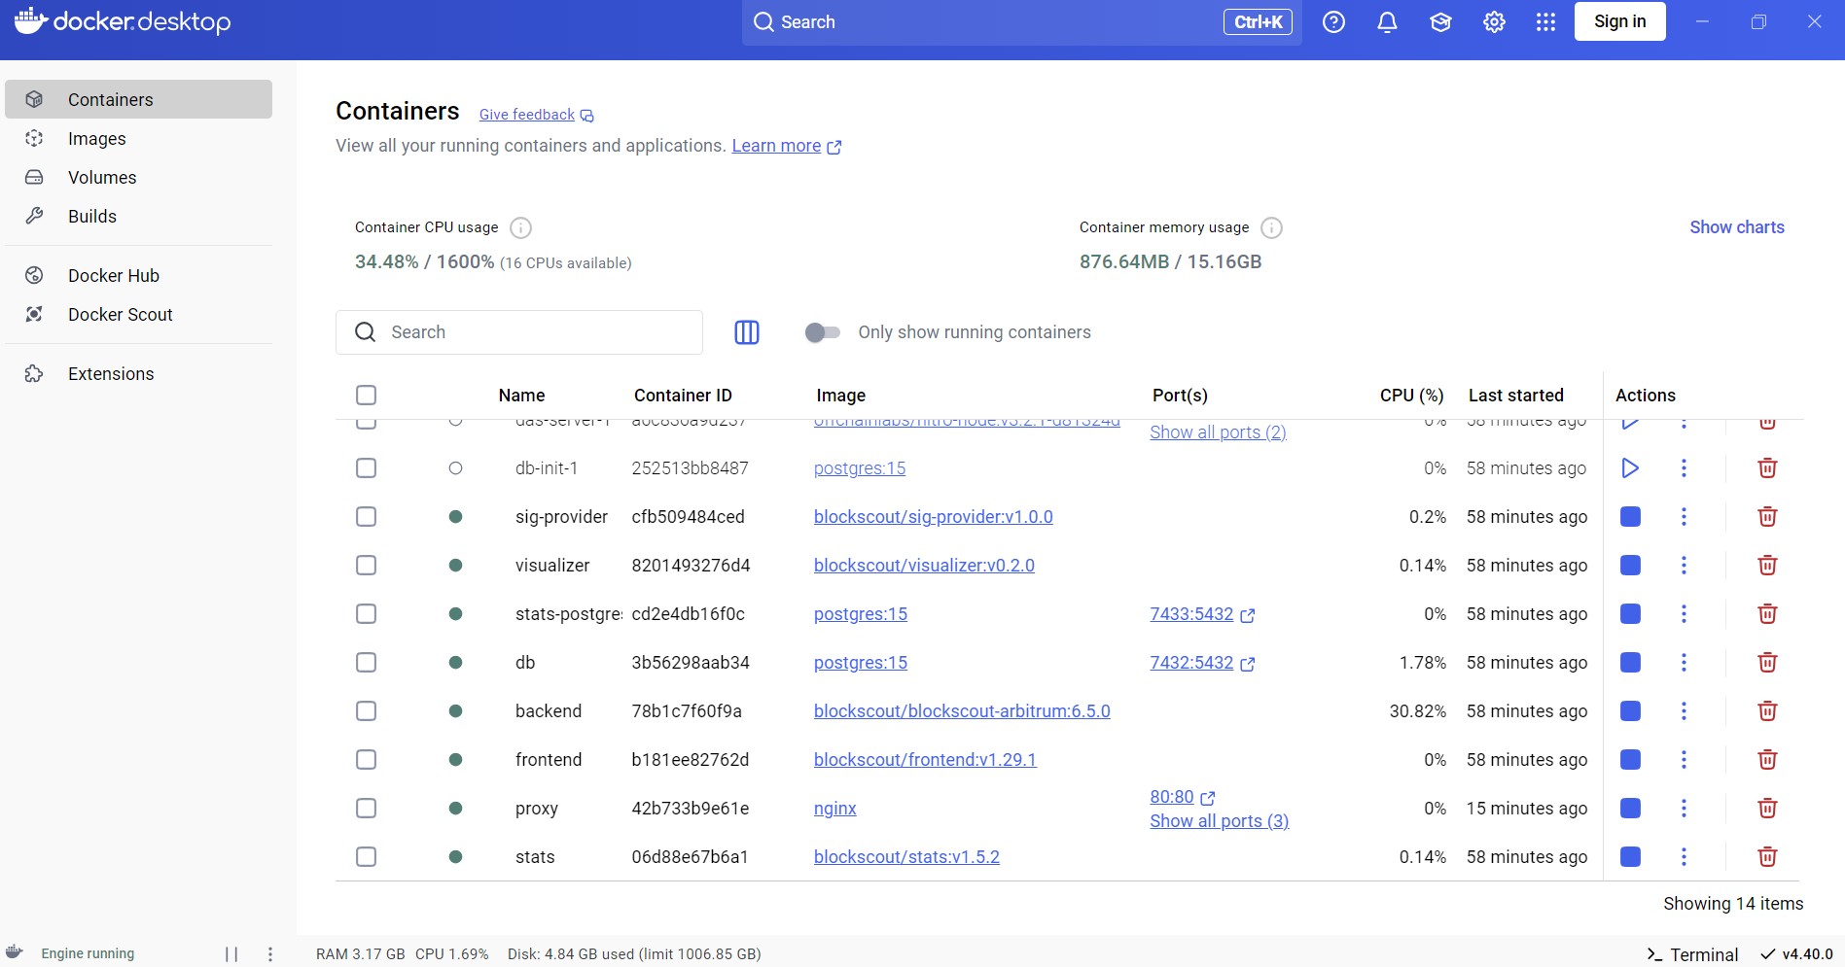Select the visualizer row checkbox

(366, 566)
